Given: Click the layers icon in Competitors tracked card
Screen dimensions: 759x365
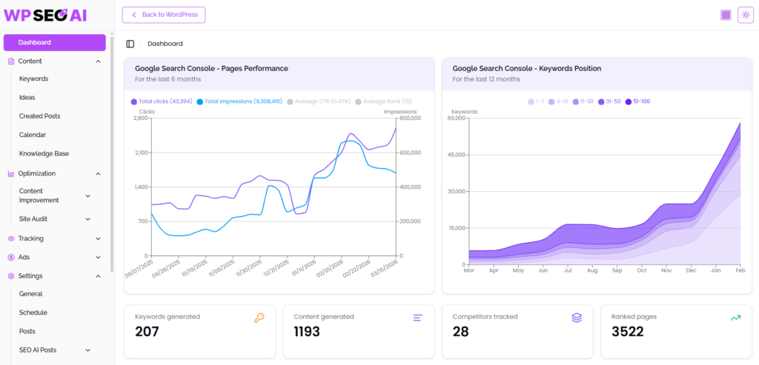Looking at the screenshot, I should tap(577, 318).
